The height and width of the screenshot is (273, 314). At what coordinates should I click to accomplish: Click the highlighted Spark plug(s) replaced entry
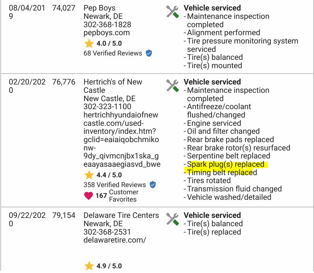coord(225,165)
